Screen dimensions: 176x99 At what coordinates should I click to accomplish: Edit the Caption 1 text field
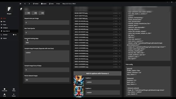point(103,82)
